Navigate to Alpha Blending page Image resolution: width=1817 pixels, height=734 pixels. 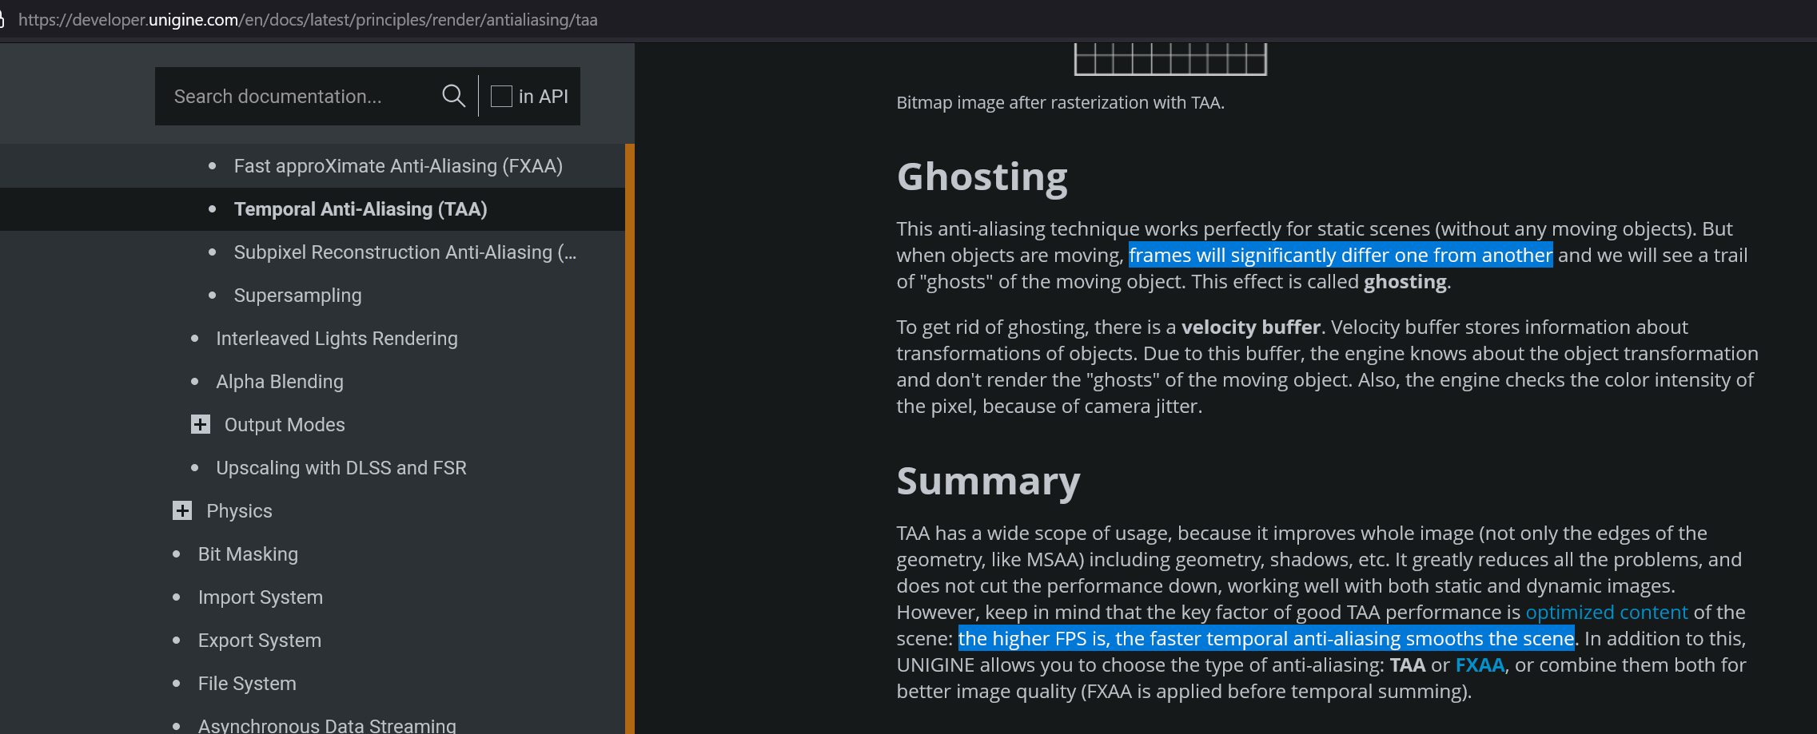(280, 382)
